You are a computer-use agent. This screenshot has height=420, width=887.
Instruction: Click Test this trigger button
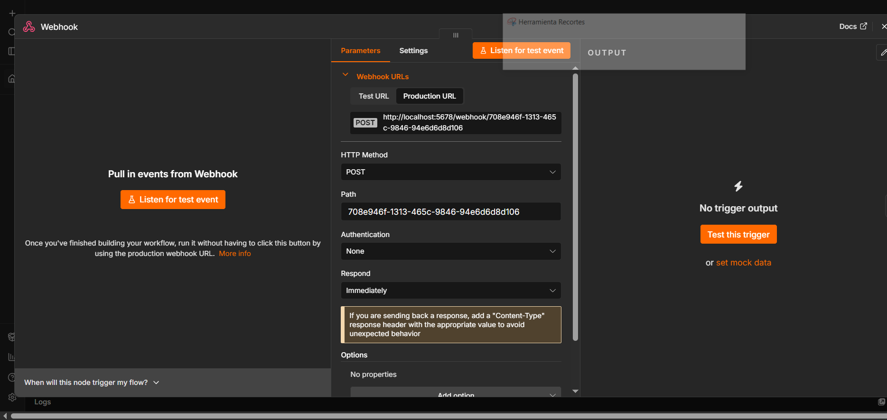(738, 234)
